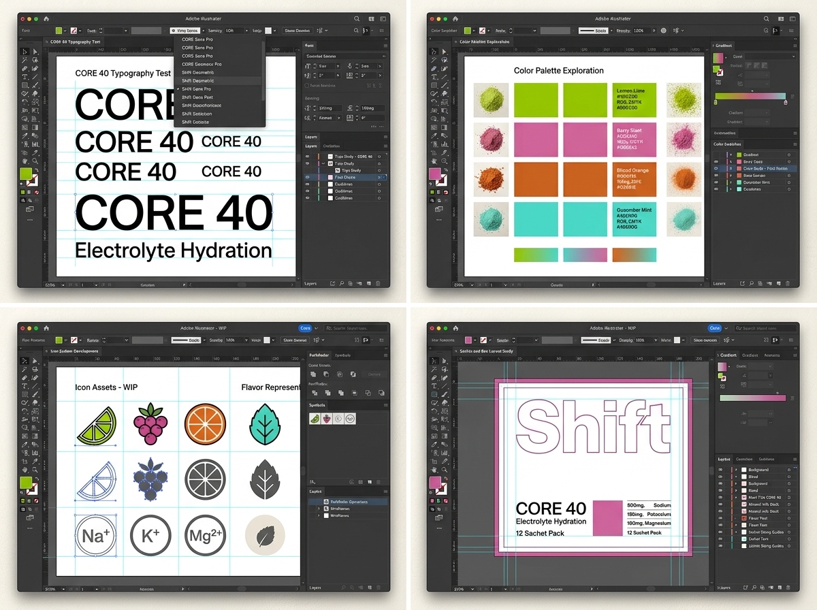The width and height of the screenshot is (817, 610).
Task: Click the search magnifier in typography window title bar
Action: 357,19
